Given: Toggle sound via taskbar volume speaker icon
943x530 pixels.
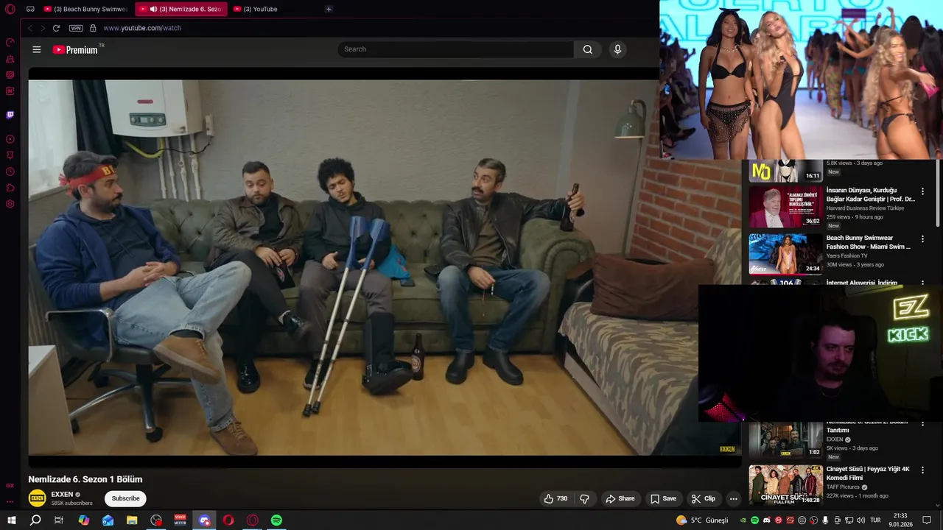Looking at the screenshot, I should tap(860, 520).
